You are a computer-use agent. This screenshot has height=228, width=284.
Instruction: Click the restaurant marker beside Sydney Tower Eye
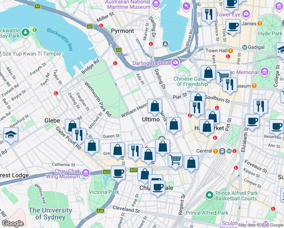point(209,16)
